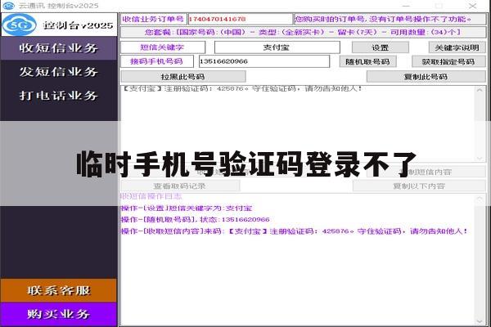Screen dimensions: 491x327
Task: Click the 获取指定号码 button
Action: pyautogui.click(x=448, y=61)
